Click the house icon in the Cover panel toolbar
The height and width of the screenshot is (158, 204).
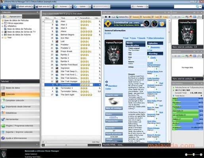[191, 17]
